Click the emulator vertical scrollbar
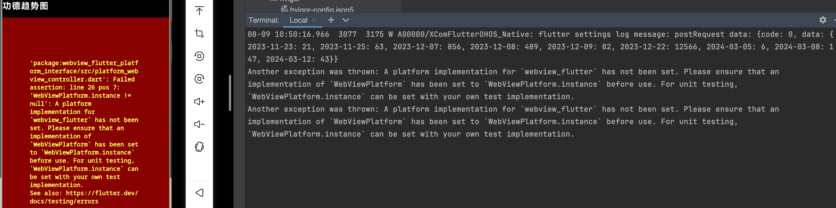Image resolution: width=836 pixels, height=208 pixels. [230, 93]
